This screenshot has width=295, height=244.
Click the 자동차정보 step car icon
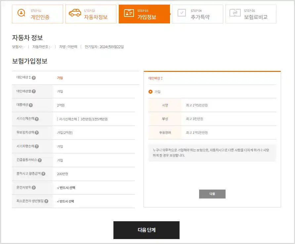click(75, 13)
